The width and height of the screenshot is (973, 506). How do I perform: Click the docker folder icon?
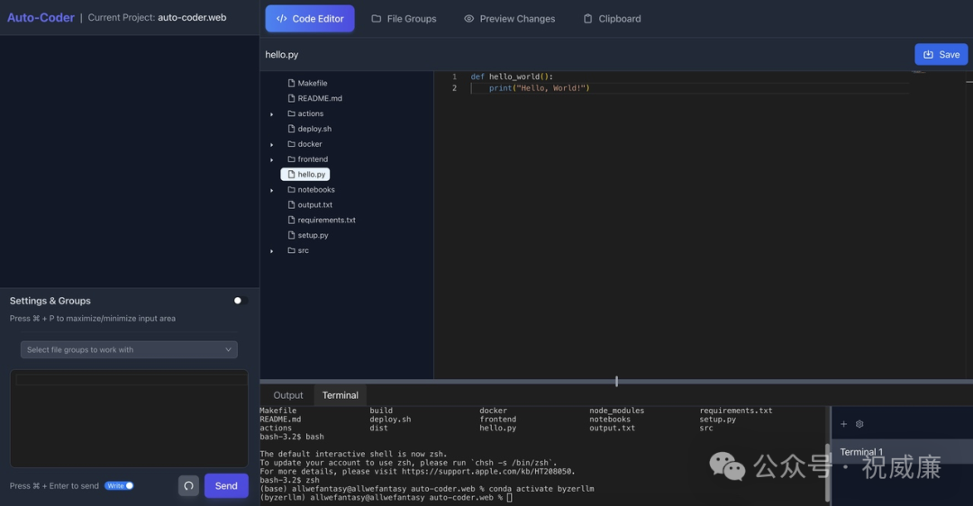[x=291, y=144]
